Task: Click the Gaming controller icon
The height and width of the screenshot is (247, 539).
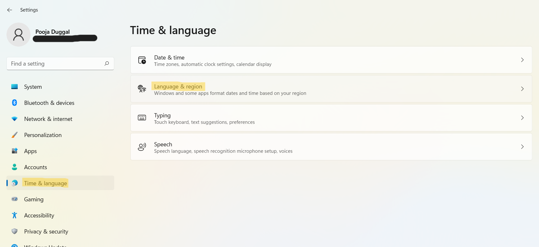Action: click(x=14, y=199)
